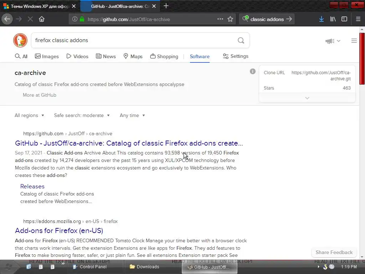Select the Software results tab
The height and width of the screenshot is (274, 365).
200,56
